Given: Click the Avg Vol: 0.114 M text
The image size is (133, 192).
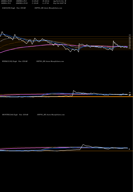Looking at the screenshot, I should tap(60, 1).
